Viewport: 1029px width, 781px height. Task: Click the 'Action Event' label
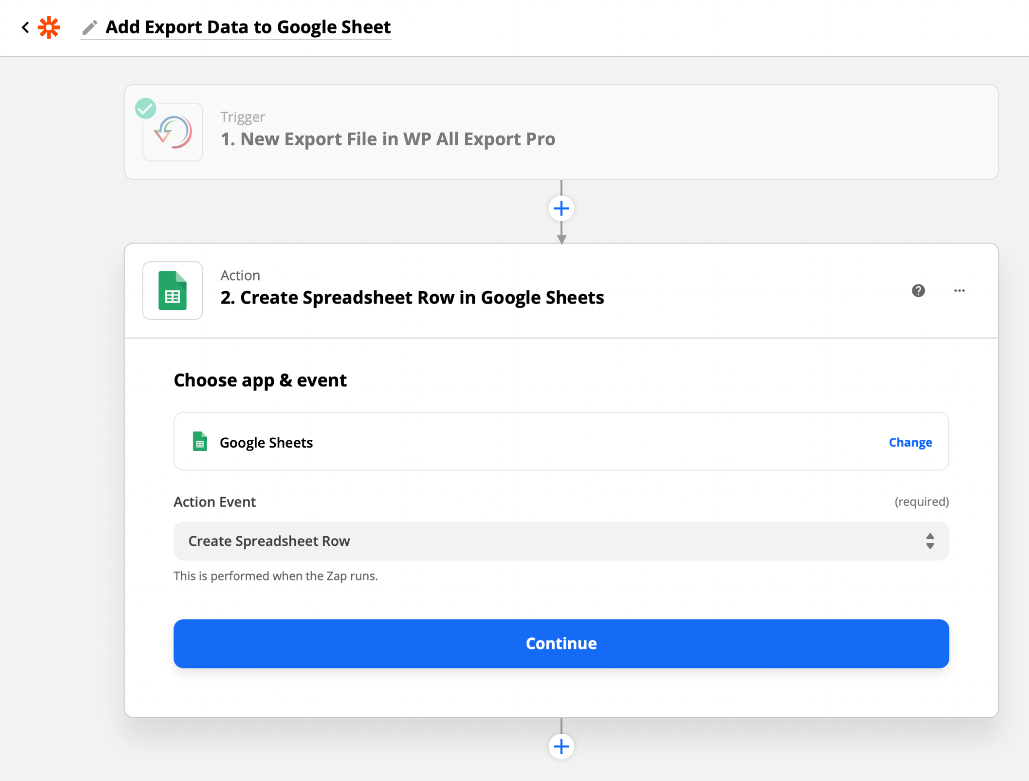tap(215, 502)
